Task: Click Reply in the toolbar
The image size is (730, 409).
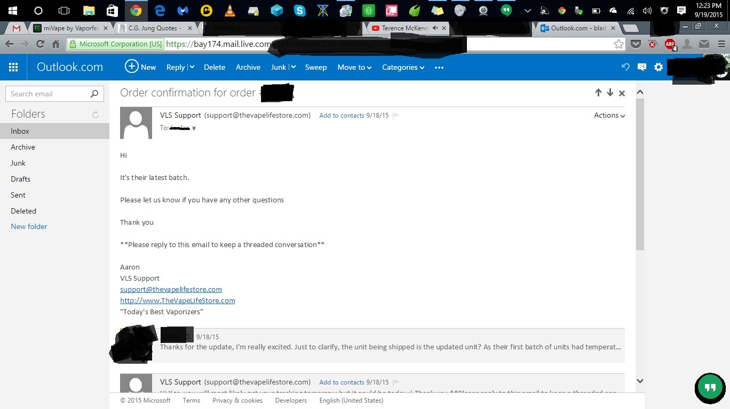Action: [176, 67]
